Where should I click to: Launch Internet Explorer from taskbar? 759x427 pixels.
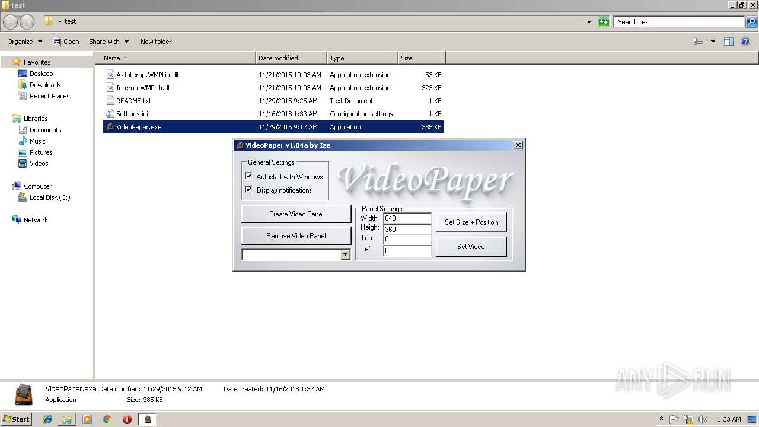point(47,419)
